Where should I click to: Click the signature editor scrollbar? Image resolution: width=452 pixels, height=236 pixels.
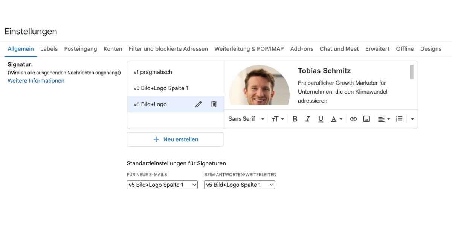tap(412, 72)
